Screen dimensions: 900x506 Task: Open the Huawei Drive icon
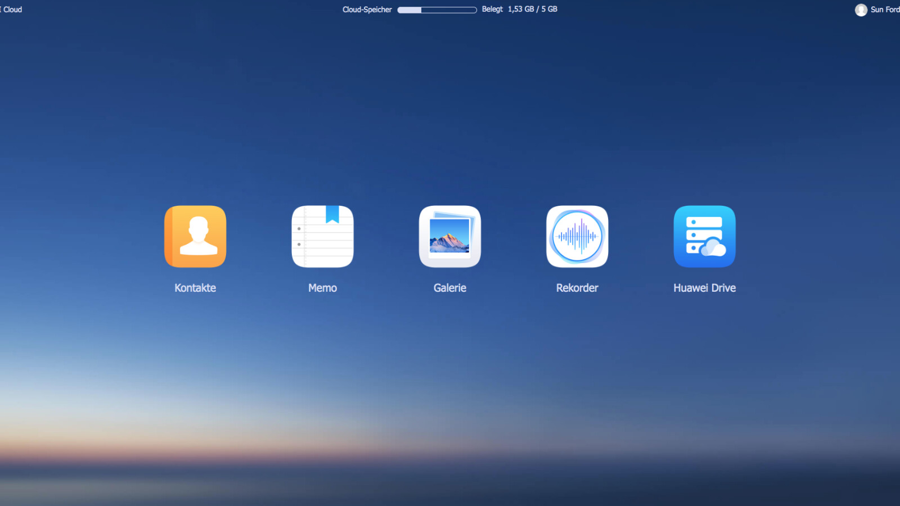[704, 237]
